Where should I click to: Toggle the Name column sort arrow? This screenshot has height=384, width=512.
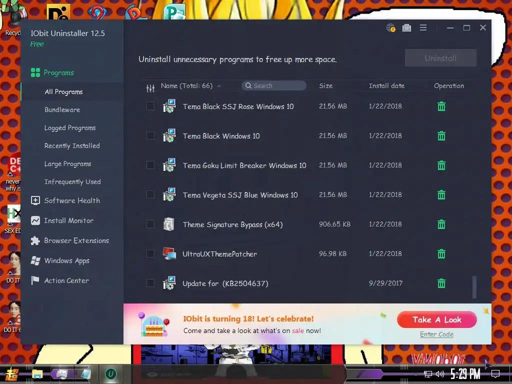(x=219, y=86)
